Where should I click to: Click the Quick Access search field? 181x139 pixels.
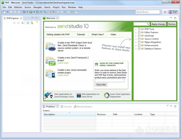point(148,12)
